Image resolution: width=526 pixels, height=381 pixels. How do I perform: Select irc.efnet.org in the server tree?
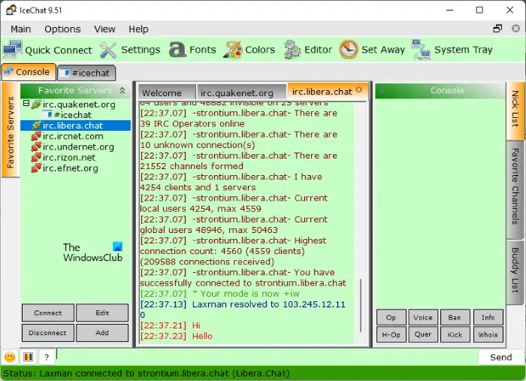(70, 168)
